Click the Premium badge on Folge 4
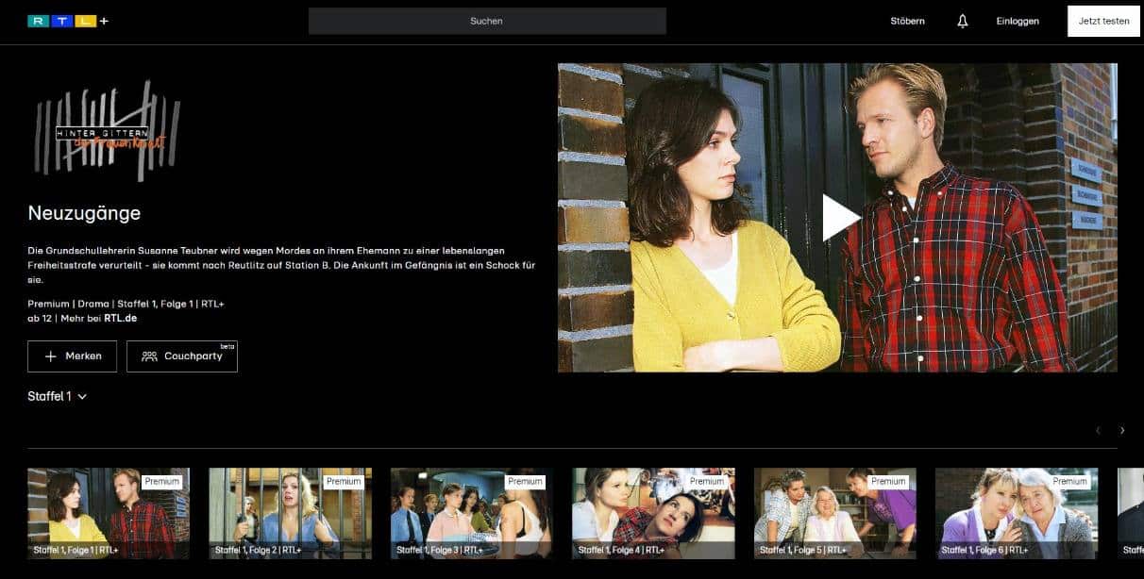 pyautogui.click(x=707, y=481)
